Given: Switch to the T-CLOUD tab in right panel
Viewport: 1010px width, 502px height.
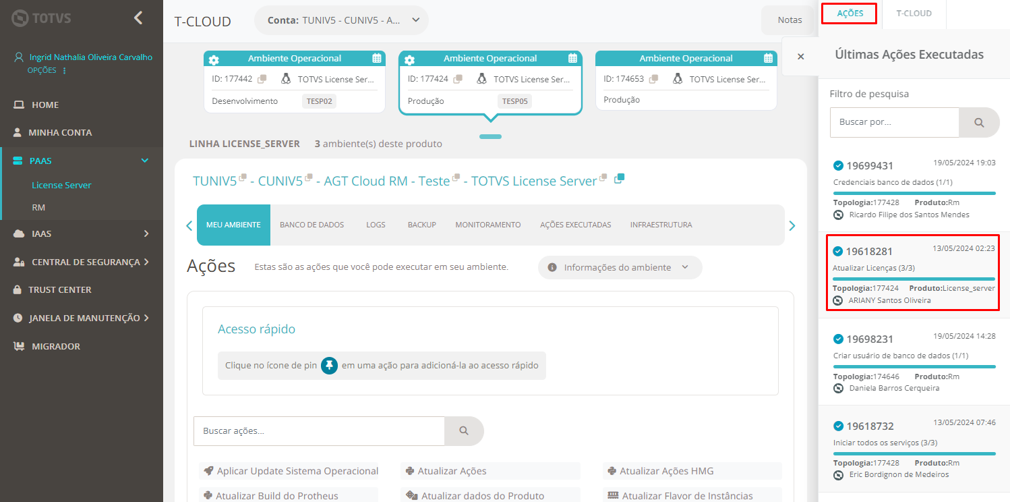Looking at the screenshot, I should (914, 13).
